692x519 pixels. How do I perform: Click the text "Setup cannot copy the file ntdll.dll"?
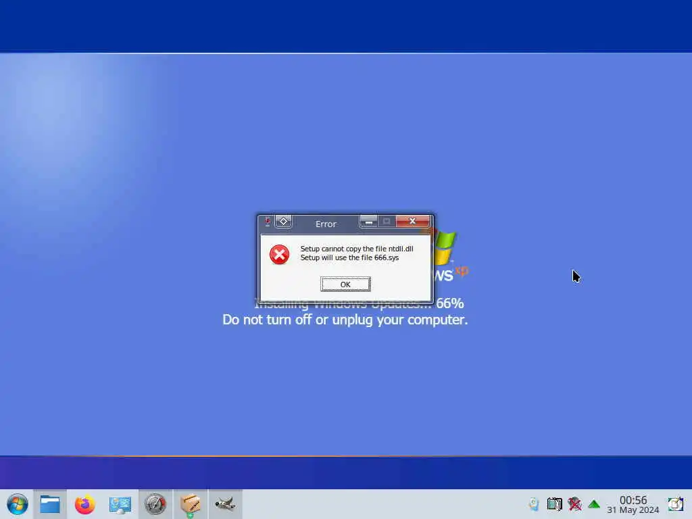(x=357, y=249)
